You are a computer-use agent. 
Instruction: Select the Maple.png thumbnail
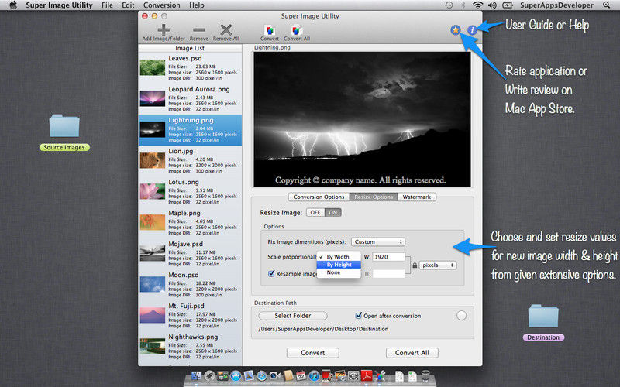click(152, 222)
